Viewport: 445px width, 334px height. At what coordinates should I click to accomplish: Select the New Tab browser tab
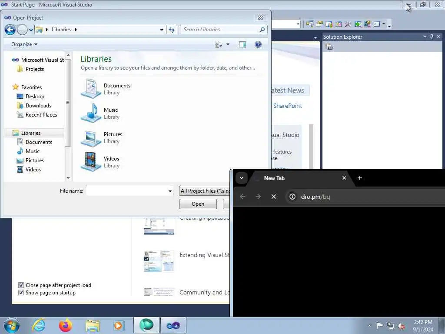pyautogui.click(x=298, y=178)
